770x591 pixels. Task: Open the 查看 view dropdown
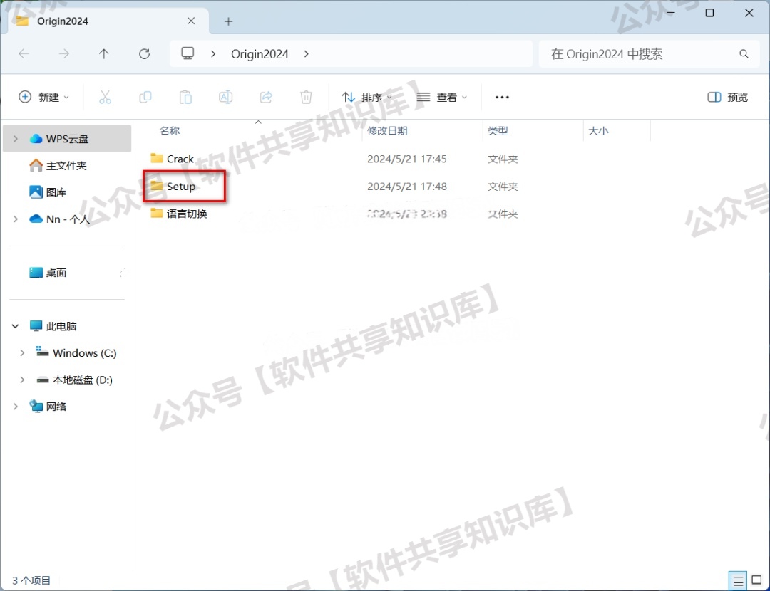point(441,97)
